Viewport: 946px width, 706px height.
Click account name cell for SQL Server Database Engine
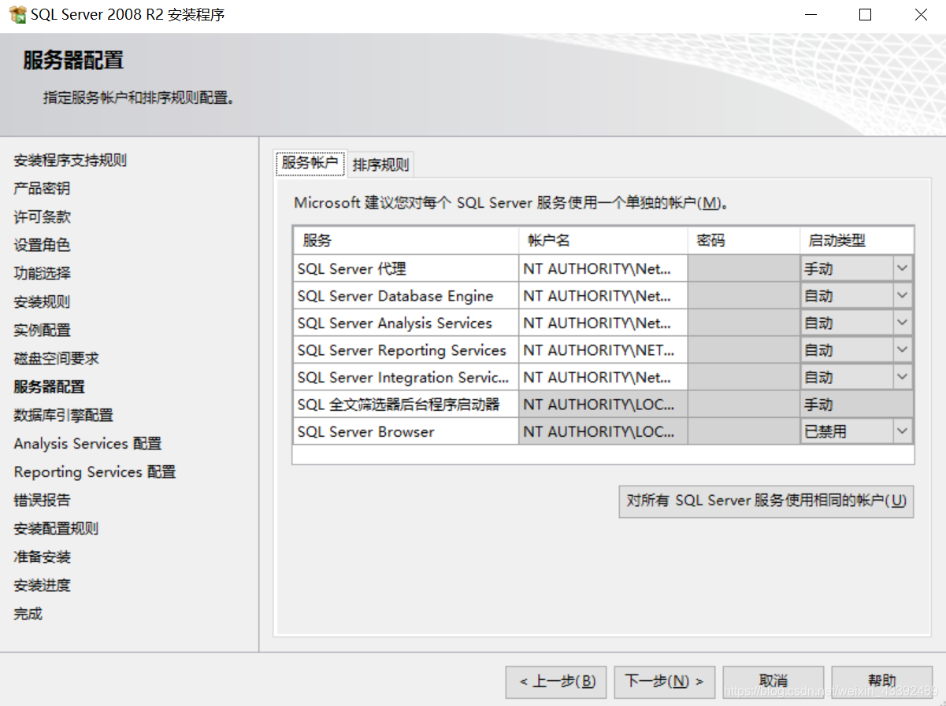coord(603,296)
